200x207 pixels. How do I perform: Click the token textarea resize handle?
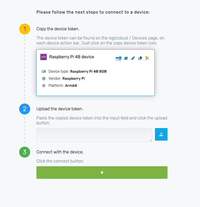(x=151, y=140)
